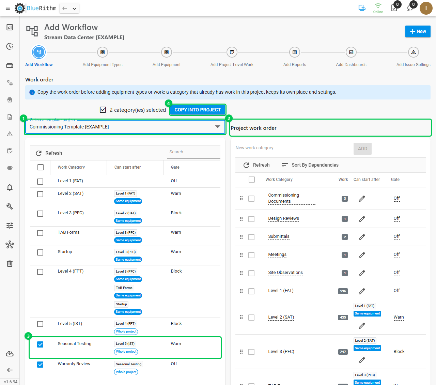
Task: Click the edit pencil for Site Observations
Action: (362, 273)
